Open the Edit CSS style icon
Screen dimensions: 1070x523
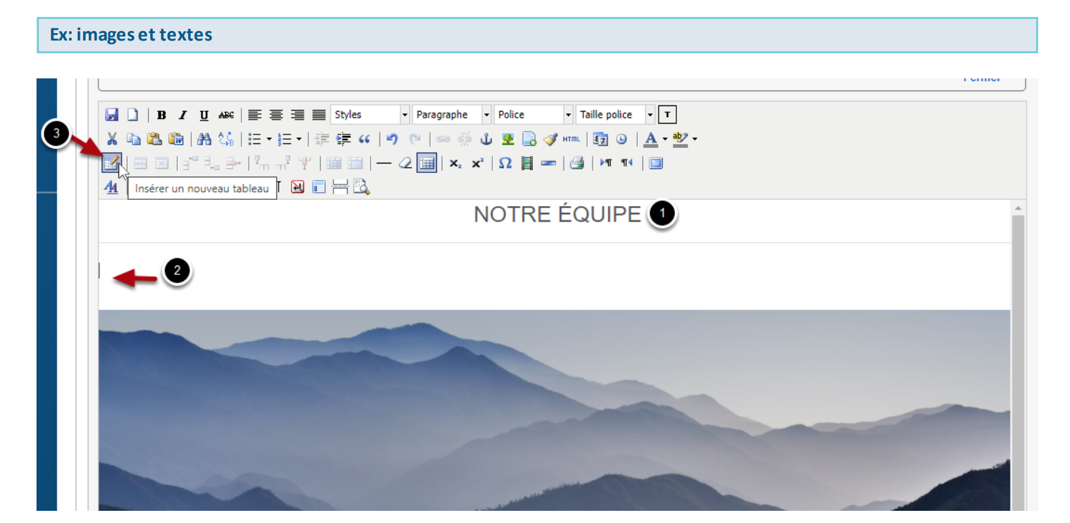click(x=112, y=187)
